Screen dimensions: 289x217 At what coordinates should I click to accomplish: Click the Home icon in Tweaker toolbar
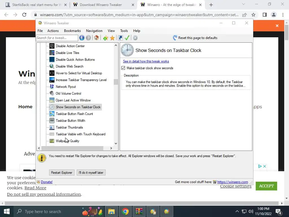[x=96, y=38]
